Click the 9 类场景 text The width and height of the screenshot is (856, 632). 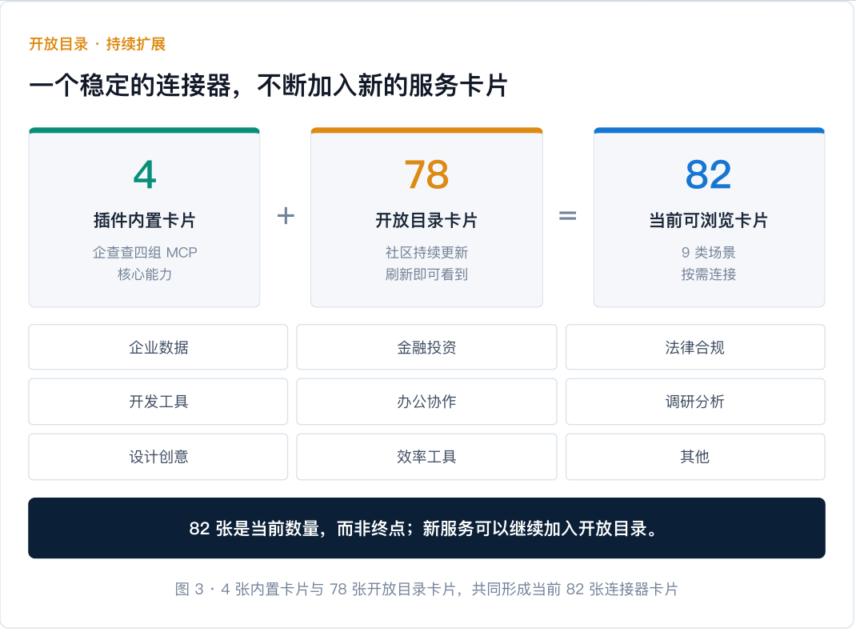coord(709,252)
